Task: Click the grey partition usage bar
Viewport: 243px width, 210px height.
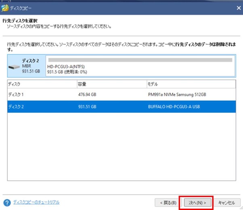Action: [x=140, y=60]
